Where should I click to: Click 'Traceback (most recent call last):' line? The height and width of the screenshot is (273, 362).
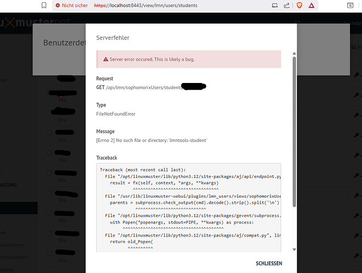click(143, 170)
